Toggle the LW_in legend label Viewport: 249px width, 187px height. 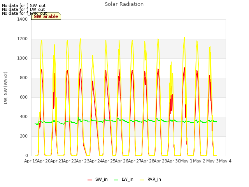[x=128, y=179]
